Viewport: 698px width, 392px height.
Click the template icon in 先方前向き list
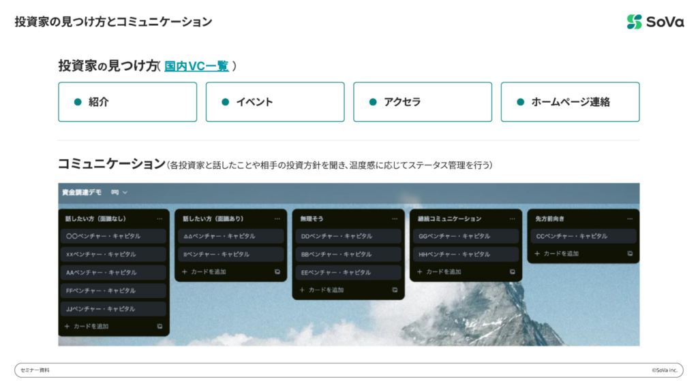point(630,254)
